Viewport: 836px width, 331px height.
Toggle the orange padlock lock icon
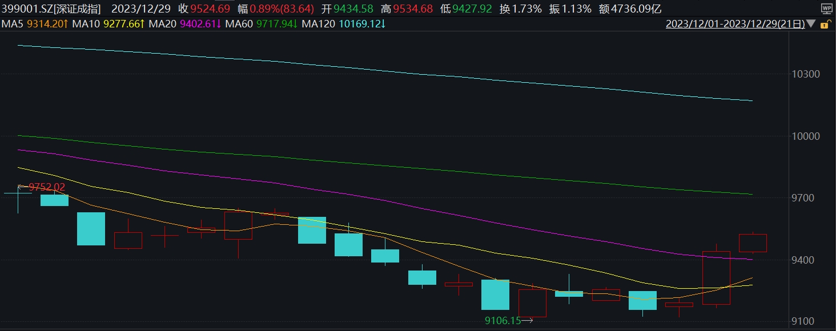(825, 25)
